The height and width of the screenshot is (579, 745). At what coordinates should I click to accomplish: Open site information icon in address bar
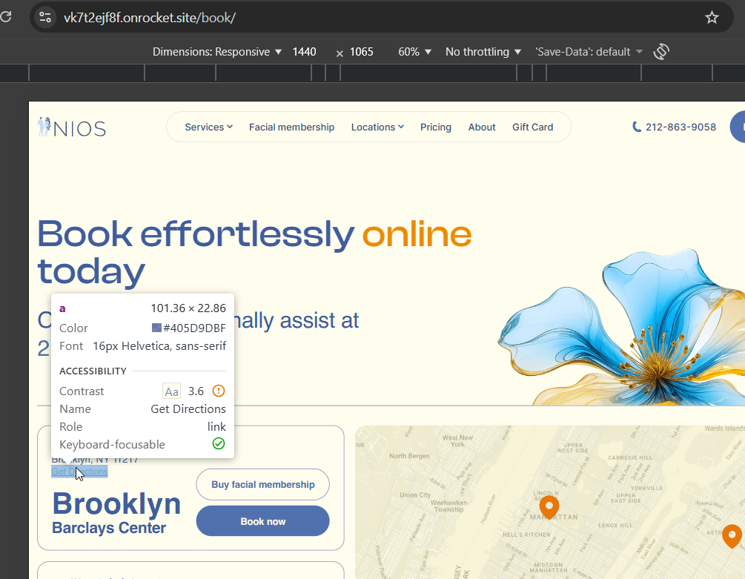click(x=45, y=18)
